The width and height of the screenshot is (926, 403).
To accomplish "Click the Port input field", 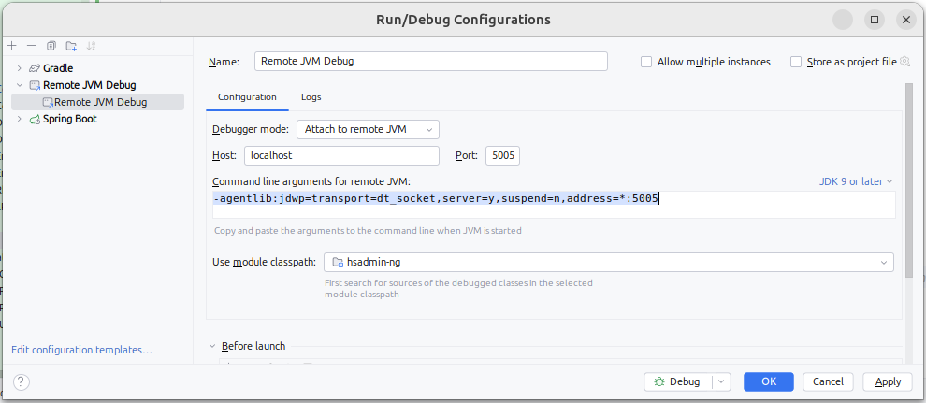I will (x=502, y=156).
